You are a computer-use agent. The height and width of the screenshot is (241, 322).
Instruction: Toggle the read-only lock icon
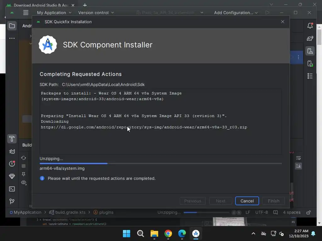point(308,212)
